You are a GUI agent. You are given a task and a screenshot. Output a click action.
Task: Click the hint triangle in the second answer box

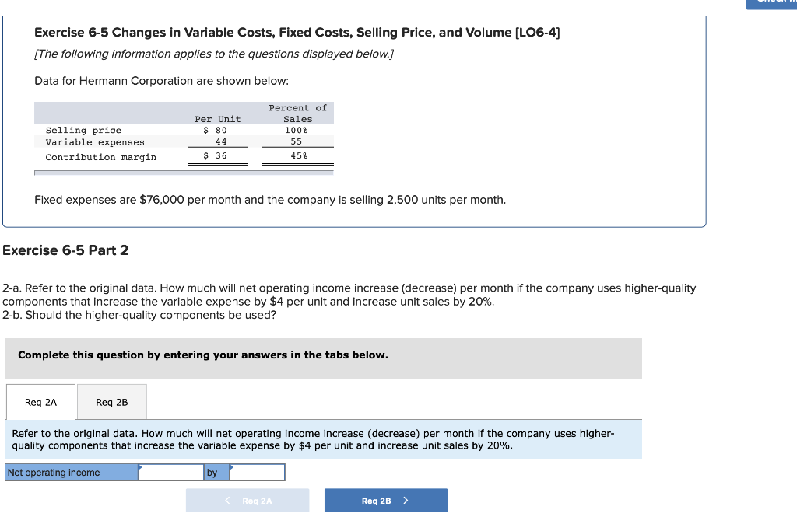tap(231, 468)
